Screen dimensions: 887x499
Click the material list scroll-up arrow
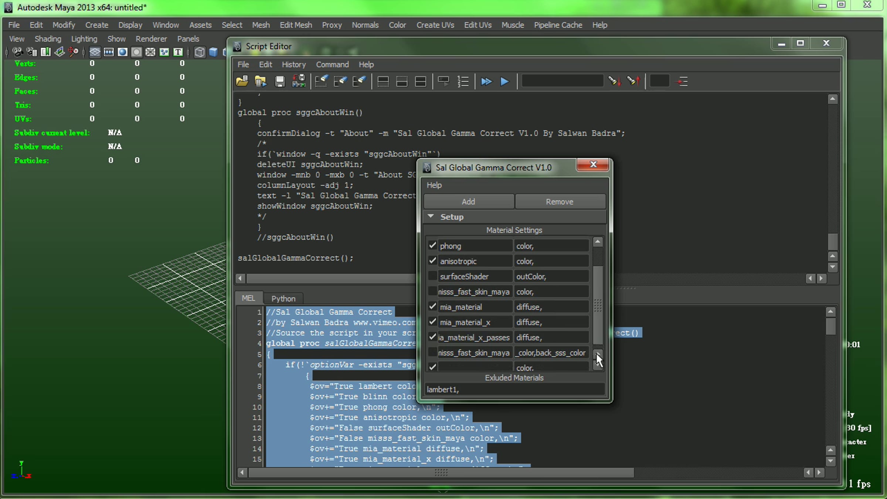598,242
